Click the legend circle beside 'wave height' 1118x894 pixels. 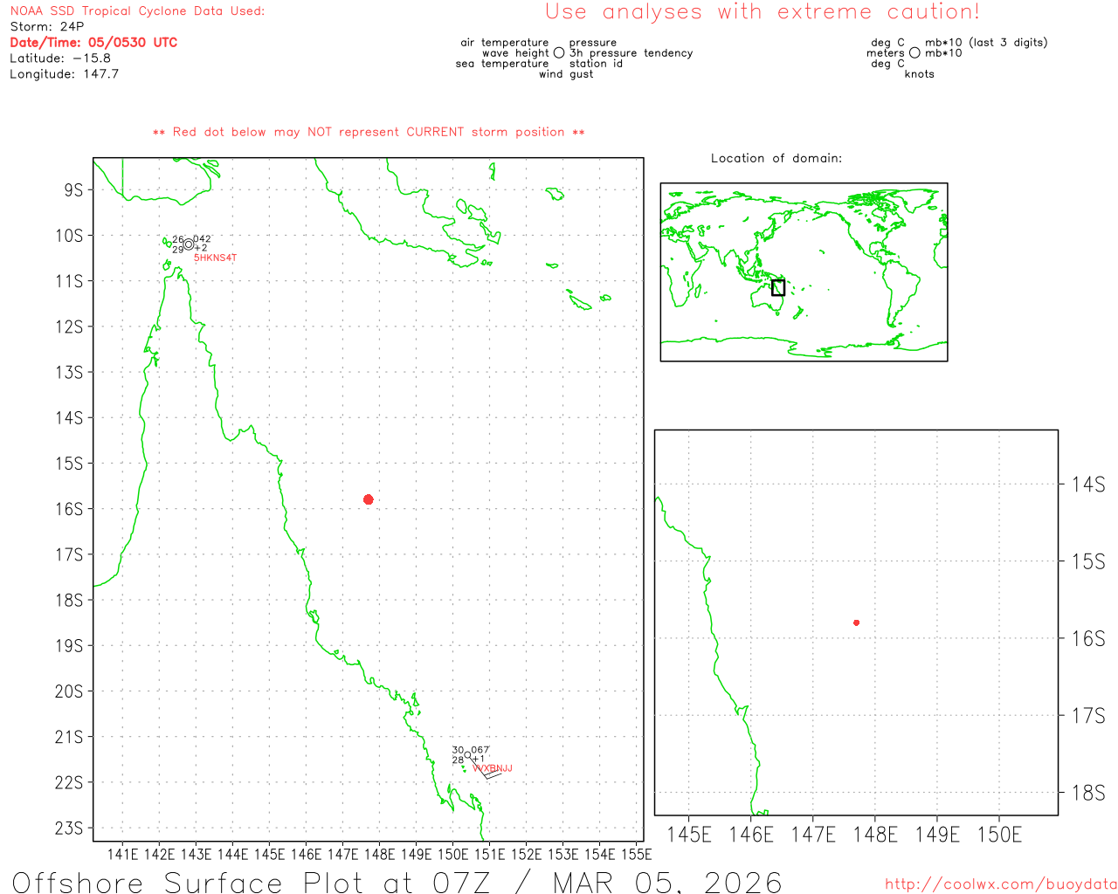[559, 53]
